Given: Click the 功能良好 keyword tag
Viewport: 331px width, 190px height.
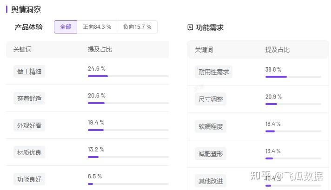Looking at the screenshot, I should (29, 179).
